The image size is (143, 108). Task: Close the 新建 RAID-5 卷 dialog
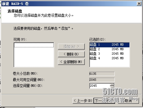click(139, 4)
